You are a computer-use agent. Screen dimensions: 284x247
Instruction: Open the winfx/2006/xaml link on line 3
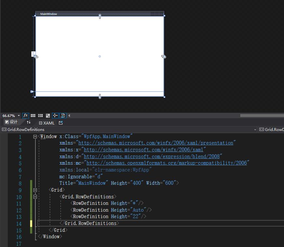coord(143,150)
